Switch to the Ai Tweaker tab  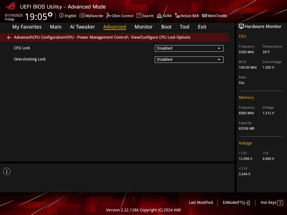click(82, 27)
